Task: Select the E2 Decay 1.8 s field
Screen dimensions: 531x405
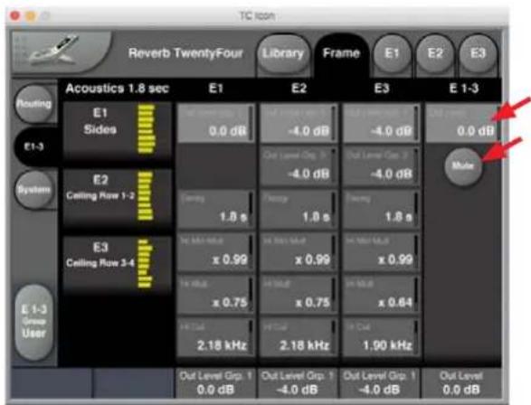Action: (x=299, y=209)
